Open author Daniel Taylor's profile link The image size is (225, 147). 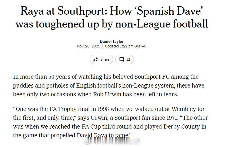click(x=112, y=42)
